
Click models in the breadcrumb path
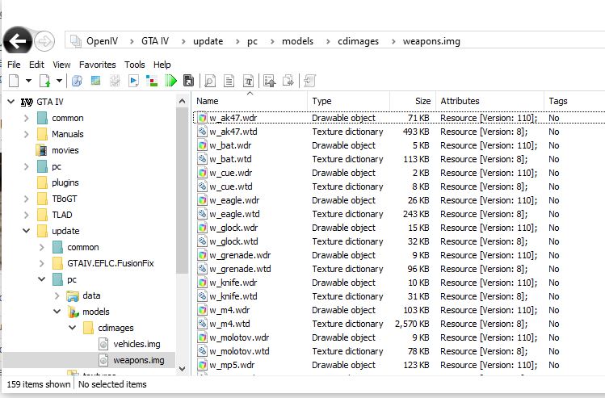[297, 41]
